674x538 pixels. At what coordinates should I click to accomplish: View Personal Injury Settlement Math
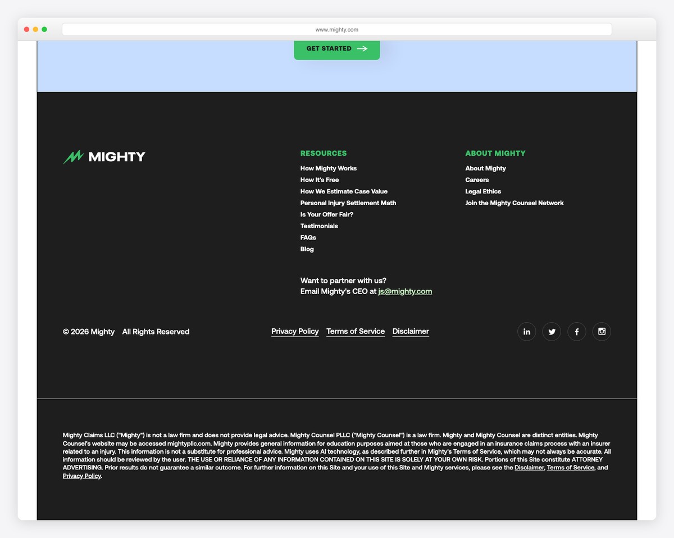[348, 202]
